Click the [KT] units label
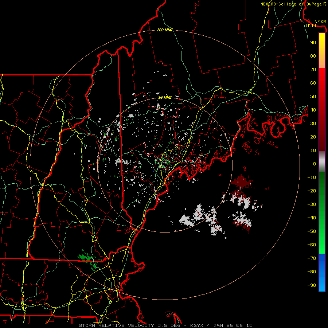The width and height of the screenshot is (328, 328). tap(311, 25)
